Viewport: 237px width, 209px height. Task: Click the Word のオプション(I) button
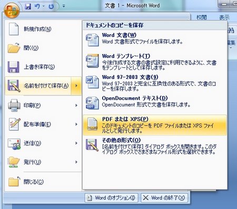pos(111,198)
